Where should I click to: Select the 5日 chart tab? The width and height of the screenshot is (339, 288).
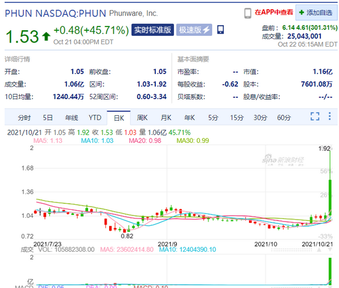coord(48,118)
